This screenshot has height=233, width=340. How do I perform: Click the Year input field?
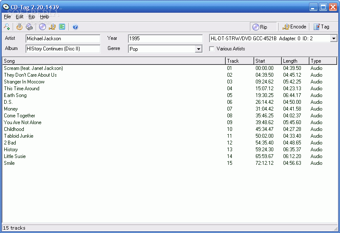tap(165, 39)
